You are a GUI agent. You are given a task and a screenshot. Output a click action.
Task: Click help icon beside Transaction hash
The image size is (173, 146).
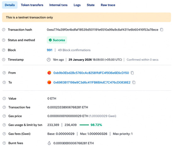coord(4,30)
